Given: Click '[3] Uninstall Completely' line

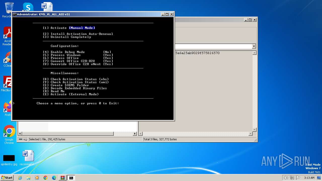Looking at the screenshot, I should pos(67,37).
